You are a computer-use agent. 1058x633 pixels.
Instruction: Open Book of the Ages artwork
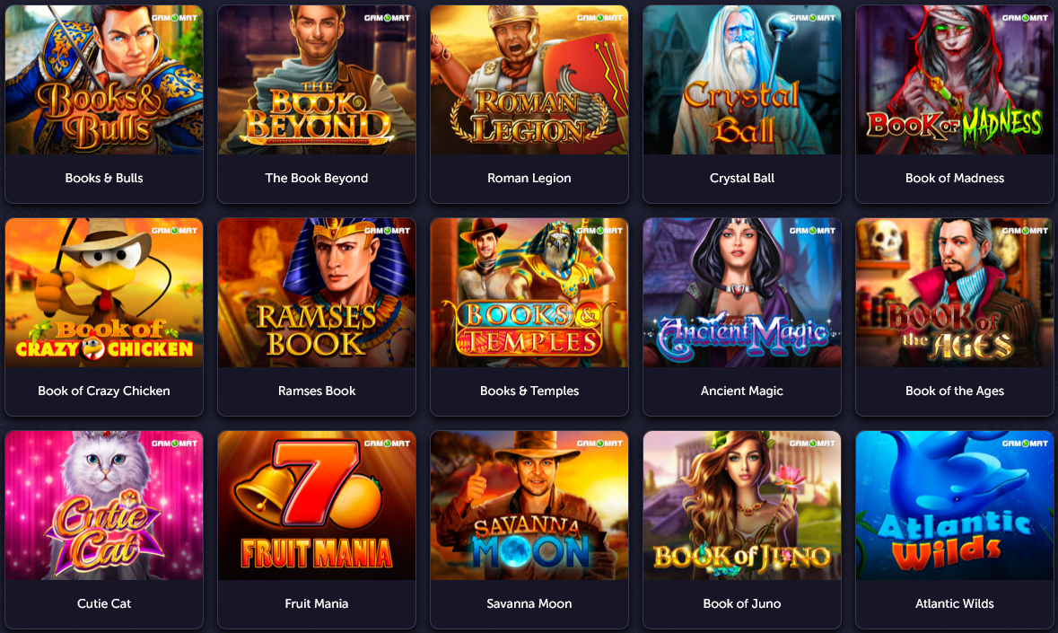click(954, 292)
